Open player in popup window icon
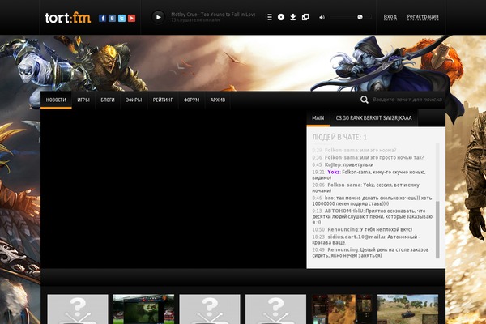Viewport: 486px width, 324px height. pyautogui.click(x=305, y=17)
